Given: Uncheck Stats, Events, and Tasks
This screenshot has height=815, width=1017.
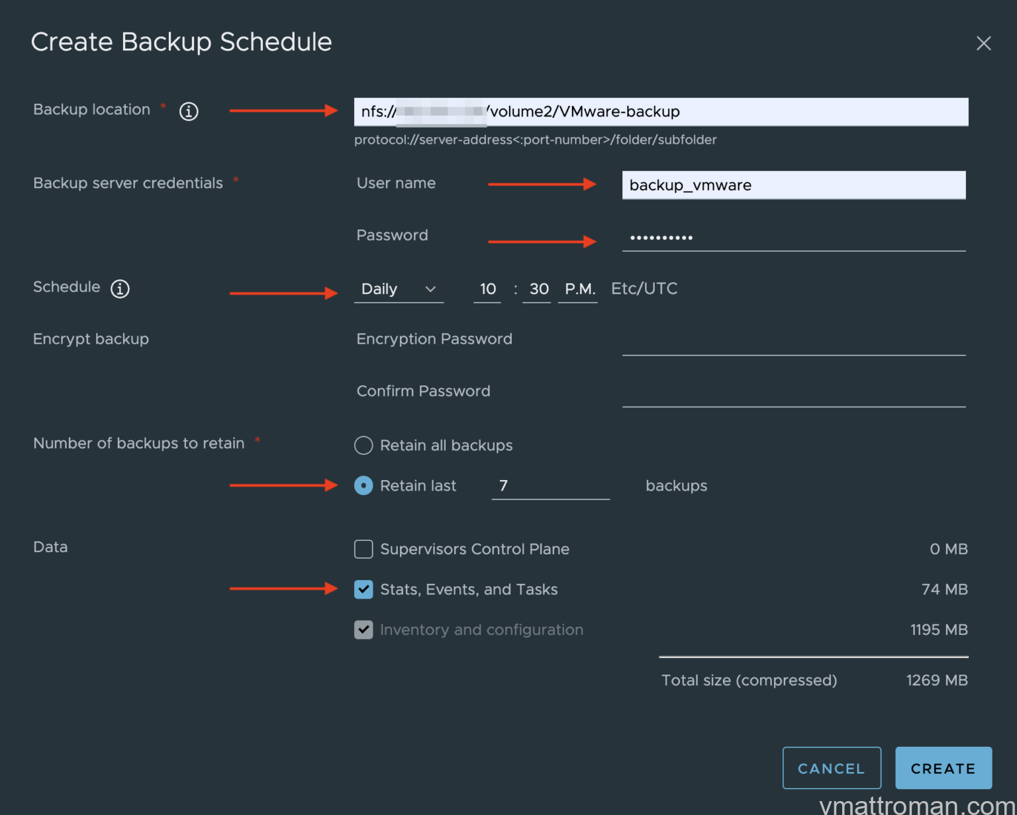Looking at the screenshot, I should click(363, 589).
